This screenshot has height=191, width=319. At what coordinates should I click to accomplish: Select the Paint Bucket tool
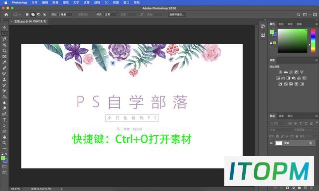pyautogui.click(x=4, y=96)
